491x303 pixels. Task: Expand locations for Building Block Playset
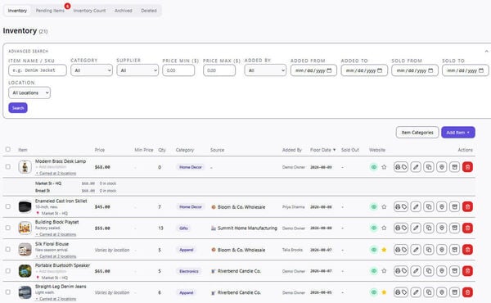pos(56,234)
